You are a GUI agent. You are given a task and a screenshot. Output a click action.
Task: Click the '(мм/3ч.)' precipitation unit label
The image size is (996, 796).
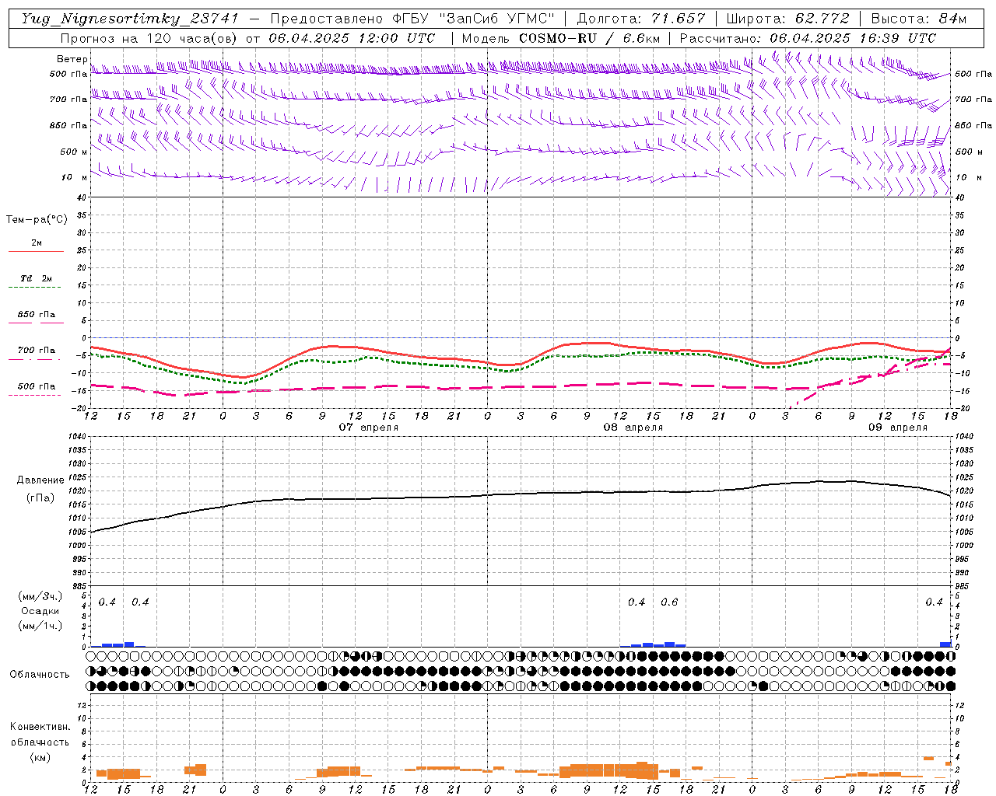pos(40,596)
